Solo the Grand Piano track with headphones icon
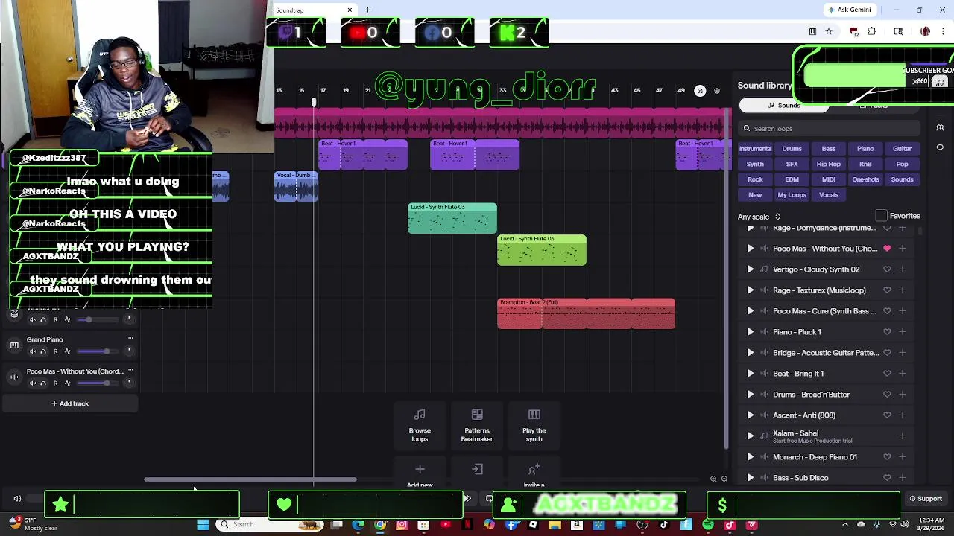 pyautogui.click(x=43, y=351)
